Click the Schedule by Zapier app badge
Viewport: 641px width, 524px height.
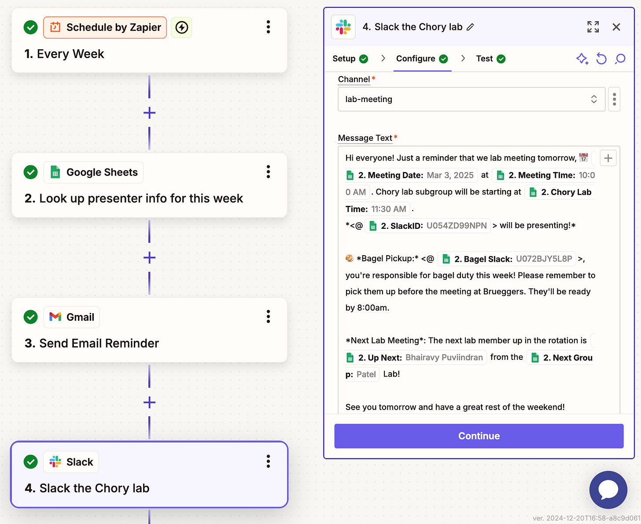tap(105, 27)
